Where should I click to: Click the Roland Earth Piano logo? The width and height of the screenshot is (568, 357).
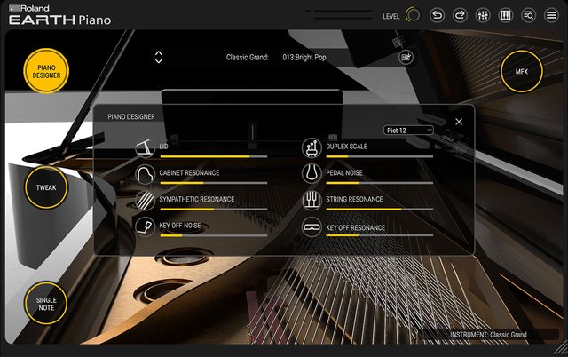(x=59, y=15)
